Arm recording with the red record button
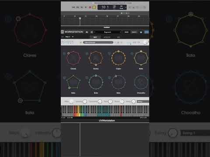 coord(90,7)
